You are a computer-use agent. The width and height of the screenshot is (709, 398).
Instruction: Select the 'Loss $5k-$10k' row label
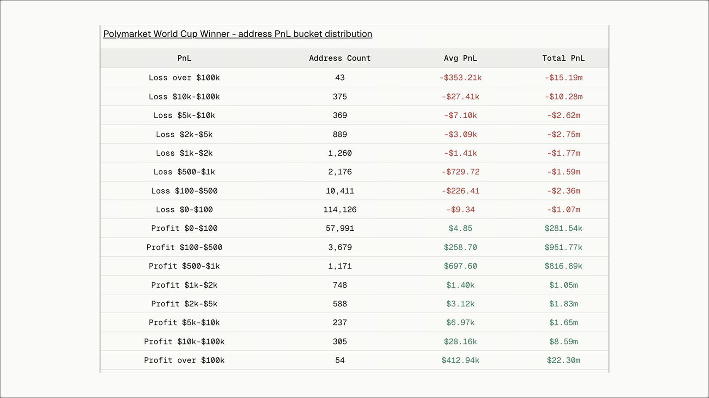click(x=184, y=116)
